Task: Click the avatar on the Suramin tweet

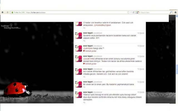Action: [79, 36]
